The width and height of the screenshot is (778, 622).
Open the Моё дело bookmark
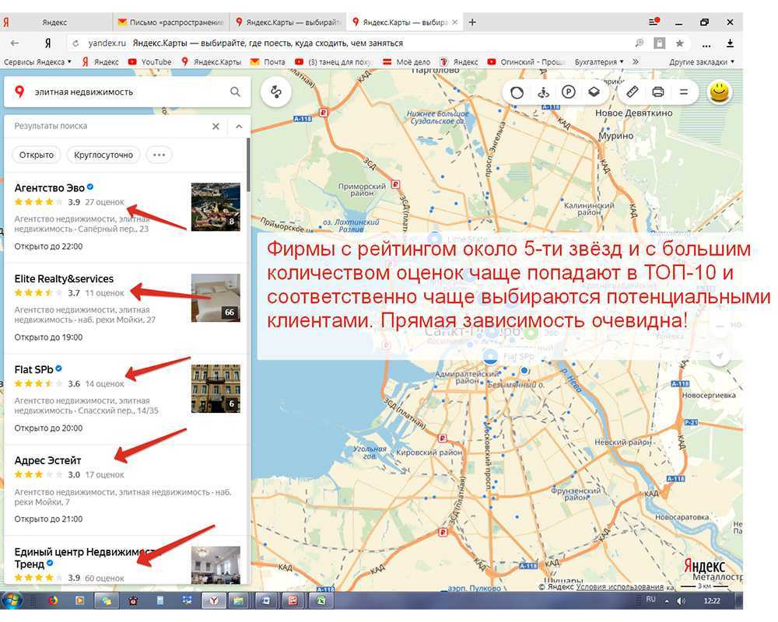(x=407, y=62)
